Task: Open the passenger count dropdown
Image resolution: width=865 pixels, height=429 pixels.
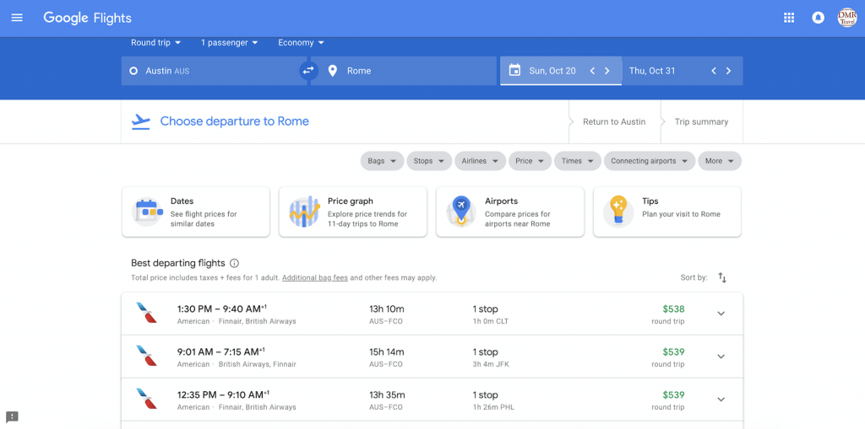Action: click(x=229, y=43)
